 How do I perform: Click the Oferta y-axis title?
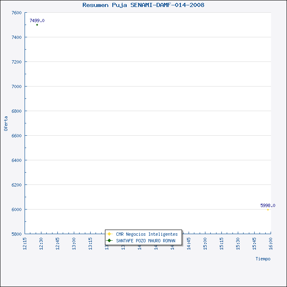coord(6,123)
